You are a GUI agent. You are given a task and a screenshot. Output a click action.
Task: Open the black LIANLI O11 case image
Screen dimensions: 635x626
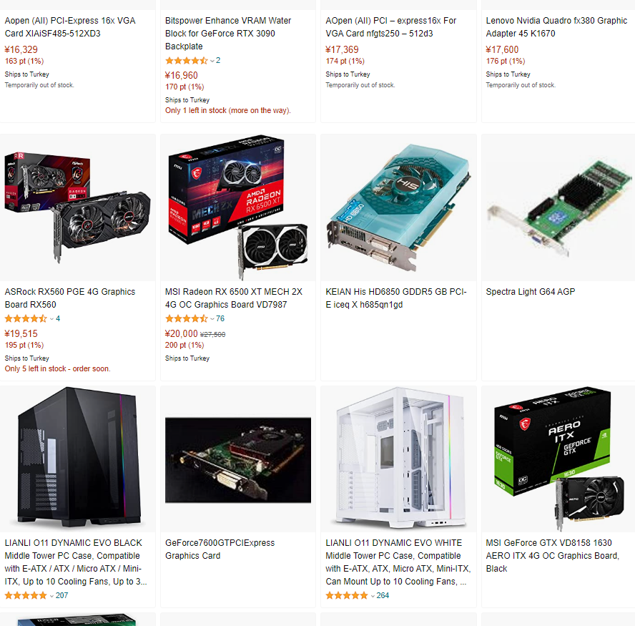click(x=77, y=458)
